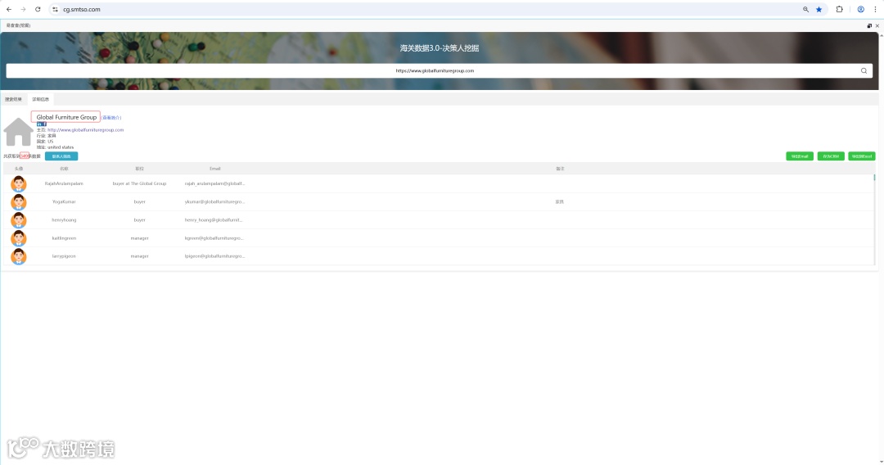Select the name larrypigeon
The image size is (884, 465).
point(64,256)
